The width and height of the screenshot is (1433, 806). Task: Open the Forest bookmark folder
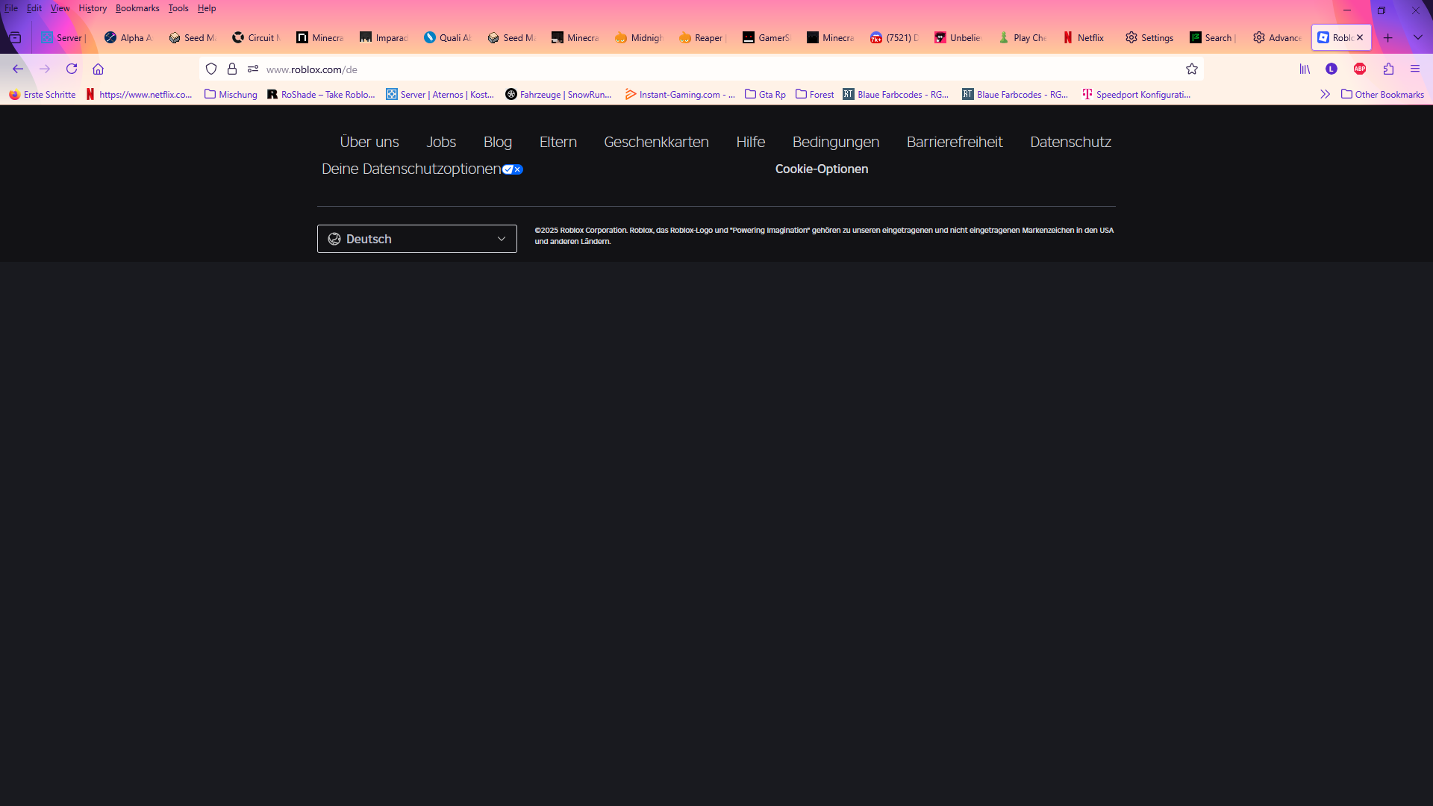[814, 94]
